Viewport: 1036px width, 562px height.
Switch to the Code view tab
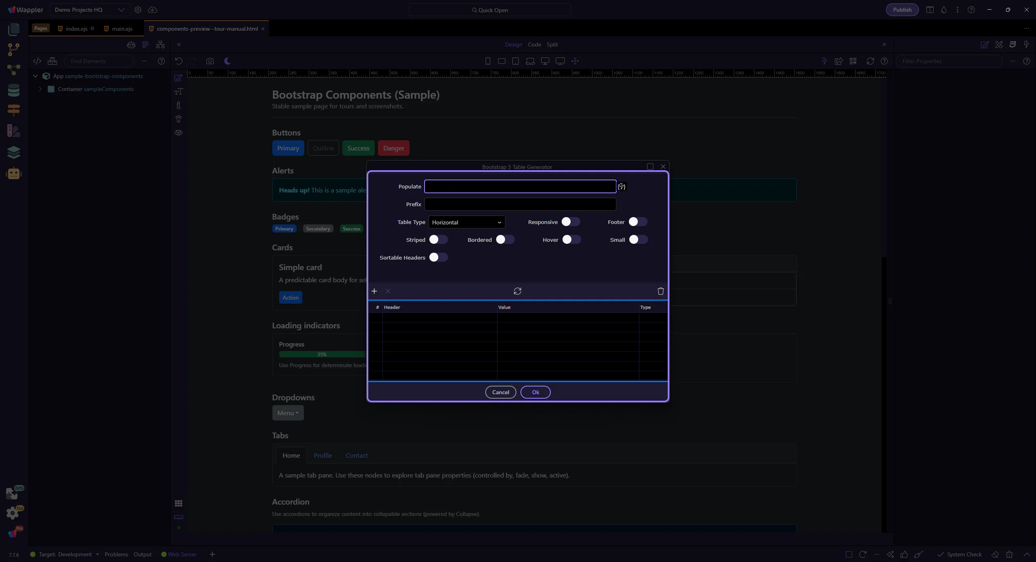tap(534, 44)
